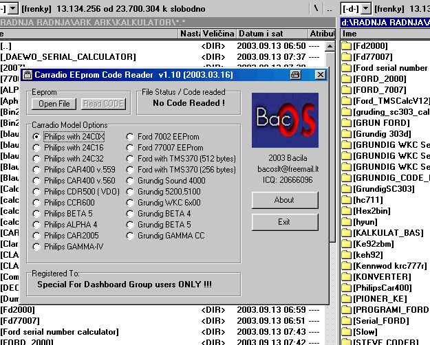The height and width of the screenshot is (345, 430).
Task: Select the PROGRAMI_FORD folder icon
Action: pos(347,310)
